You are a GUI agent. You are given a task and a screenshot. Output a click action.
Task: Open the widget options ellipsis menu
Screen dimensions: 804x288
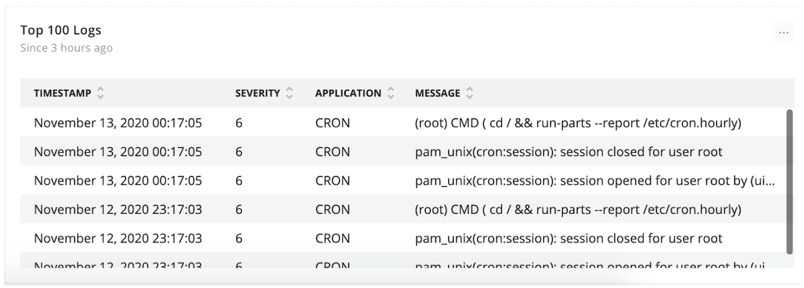pyautogui.click(x=783, y=33)
